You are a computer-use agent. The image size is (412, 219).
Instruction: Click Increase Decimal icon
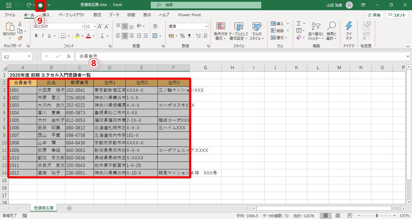(198, 36)
